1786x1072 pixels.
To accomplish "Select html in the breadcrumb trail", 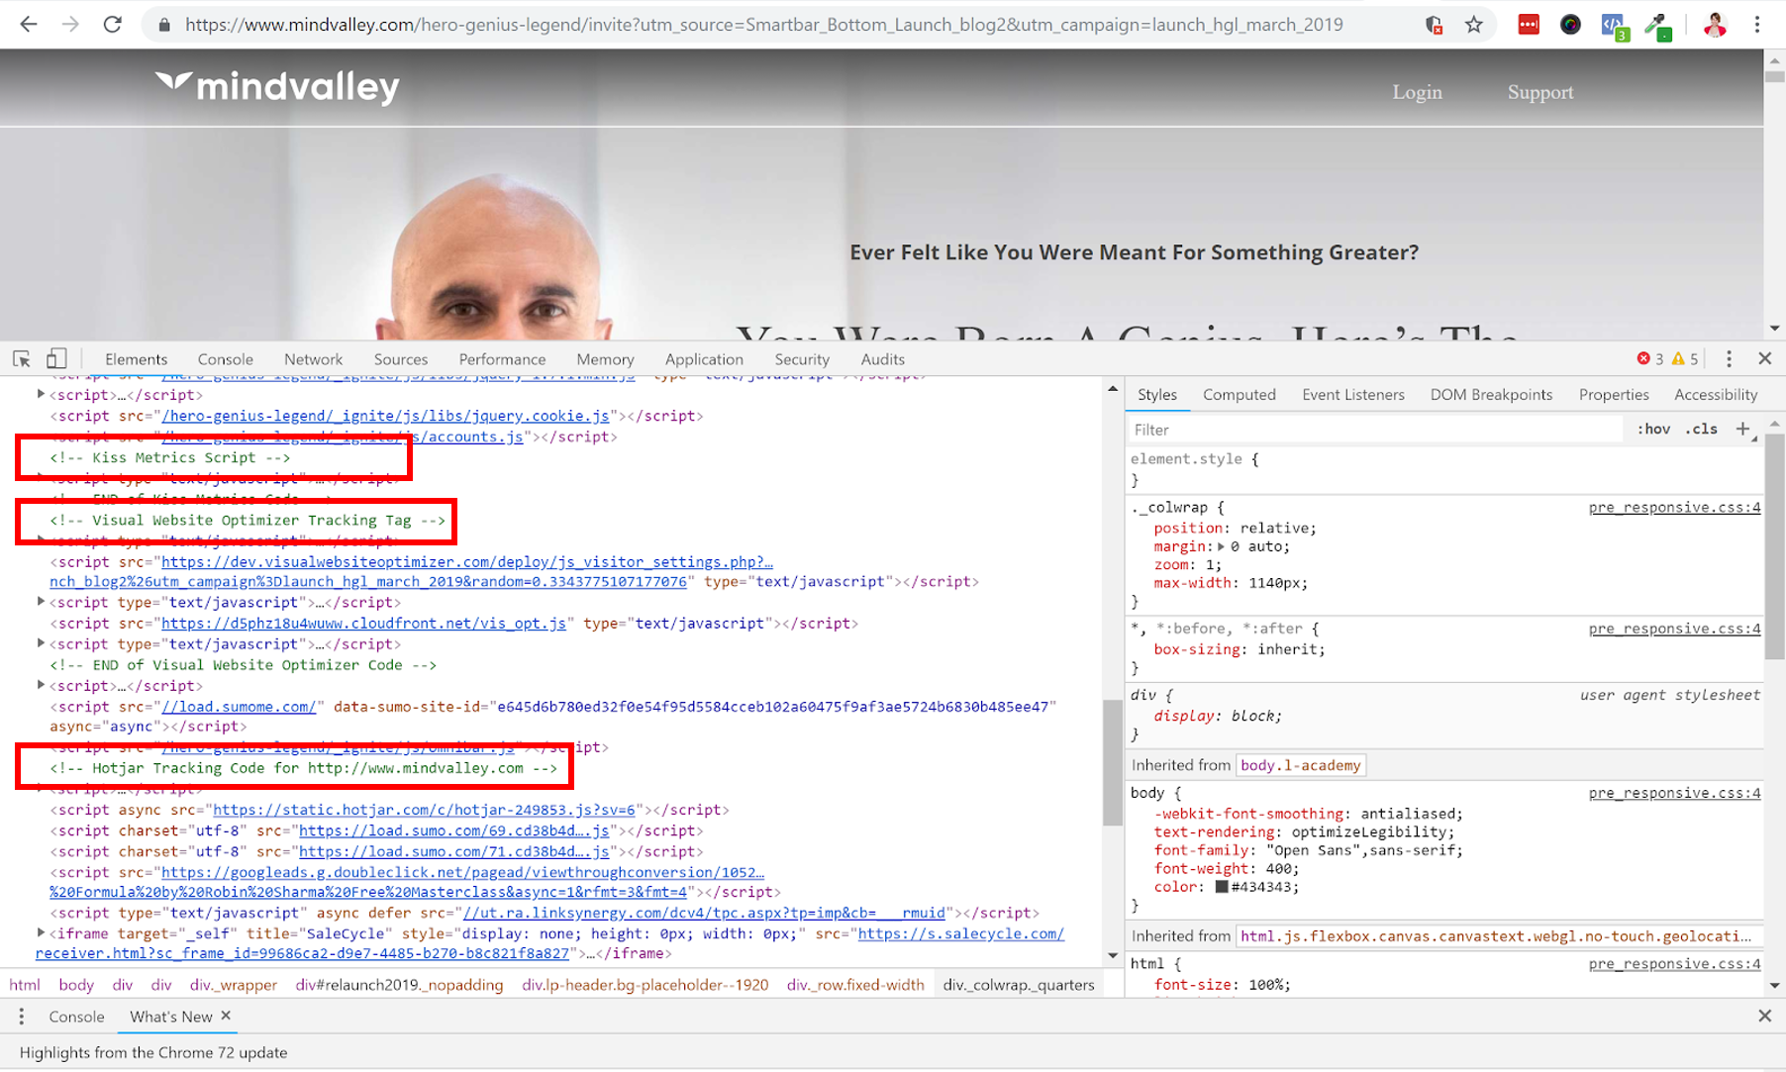I will (x=25, y=985).
